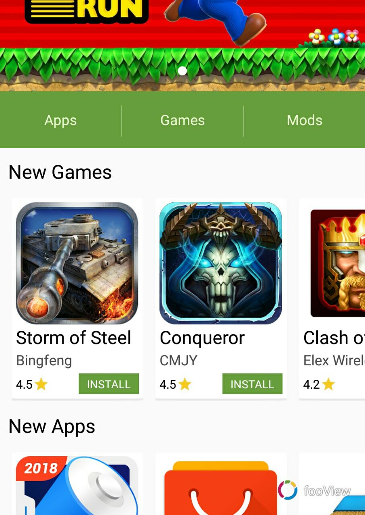Switch to the Apps tab
This screenshot has width=365, height=515.
click(60, 120)
